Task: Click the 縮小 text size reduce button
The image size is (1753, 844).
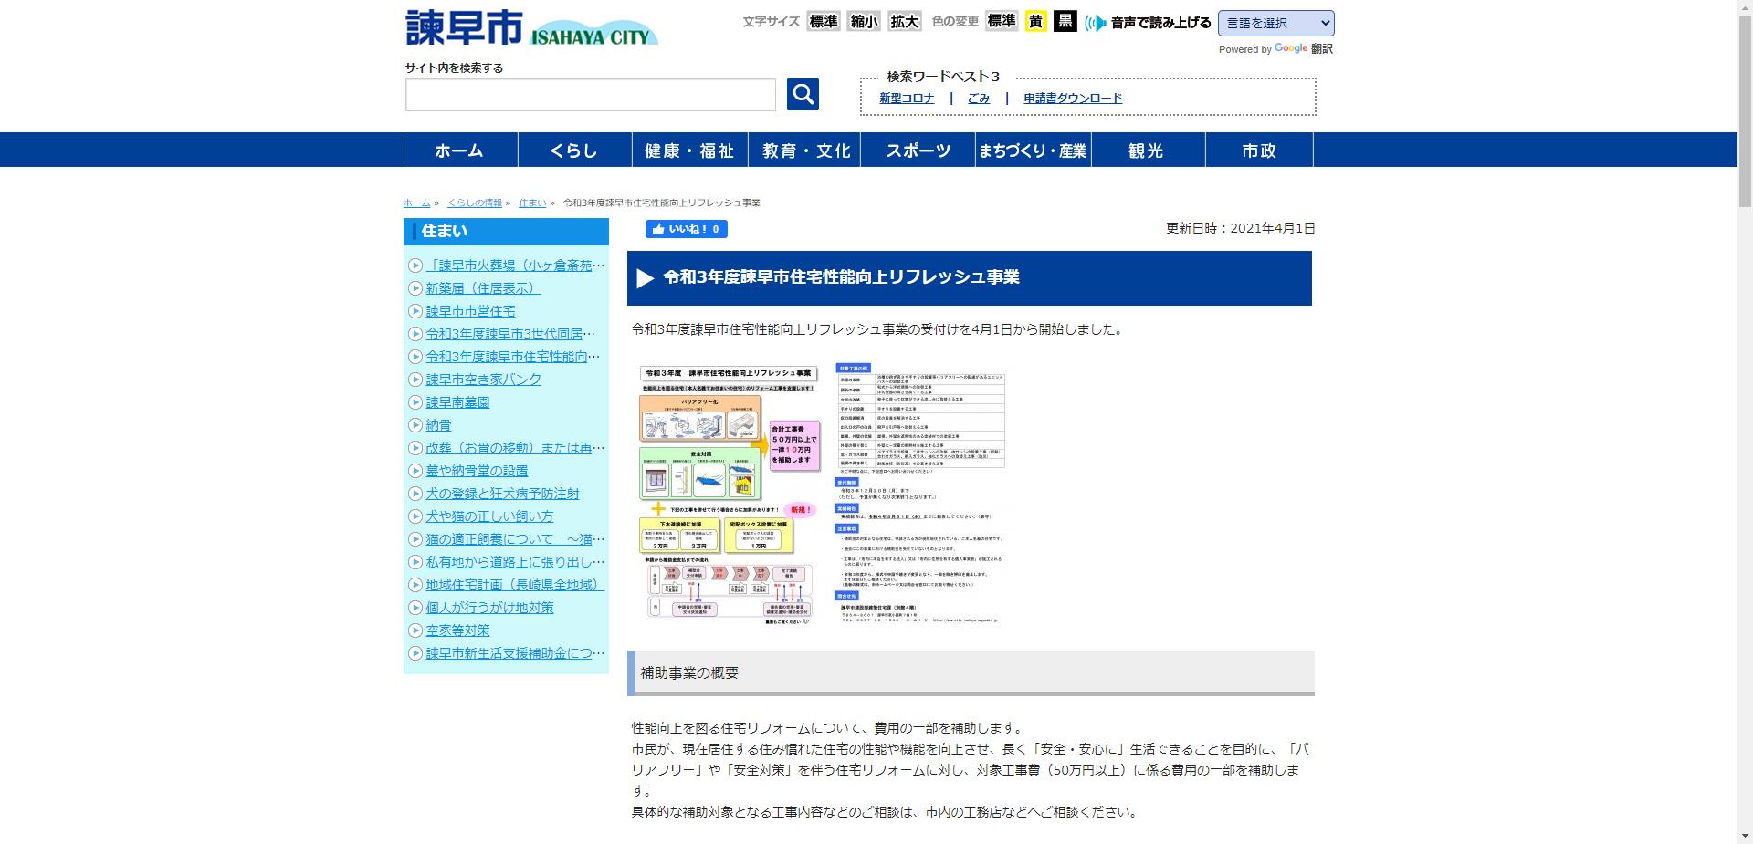Action: pyautogui.click(x=862, y=21)
